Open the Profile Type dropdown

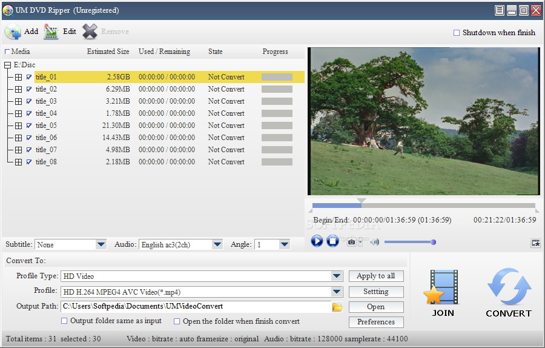pyautogui.click(x=337, y=276)
